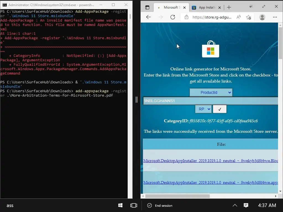This screenshot has height=212, width=283.
Task: Expand the system tray chevron
Action: (235, 205)
